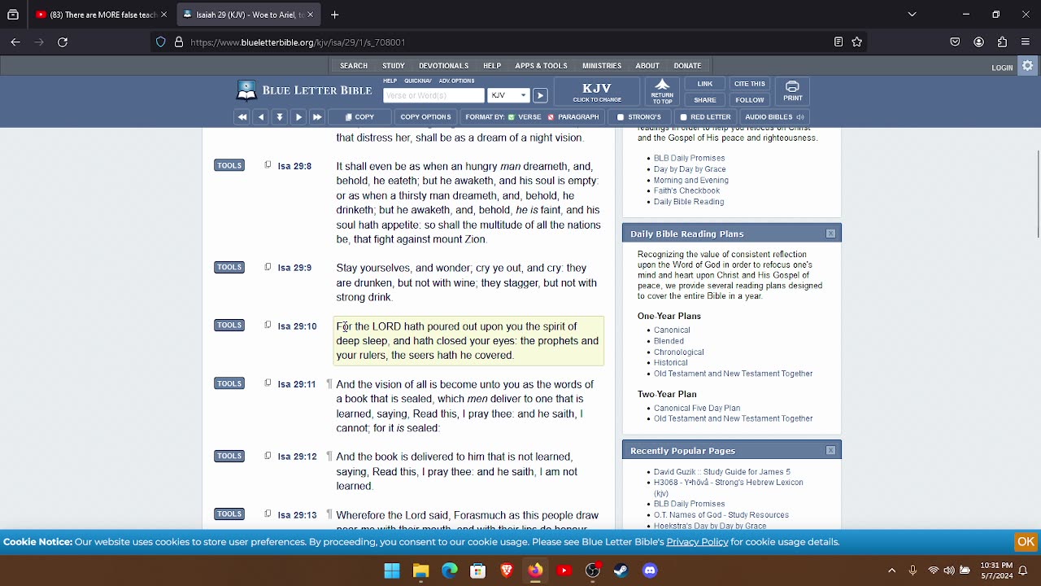Open Tools for Isa 29:12

(x=229, y=456)
